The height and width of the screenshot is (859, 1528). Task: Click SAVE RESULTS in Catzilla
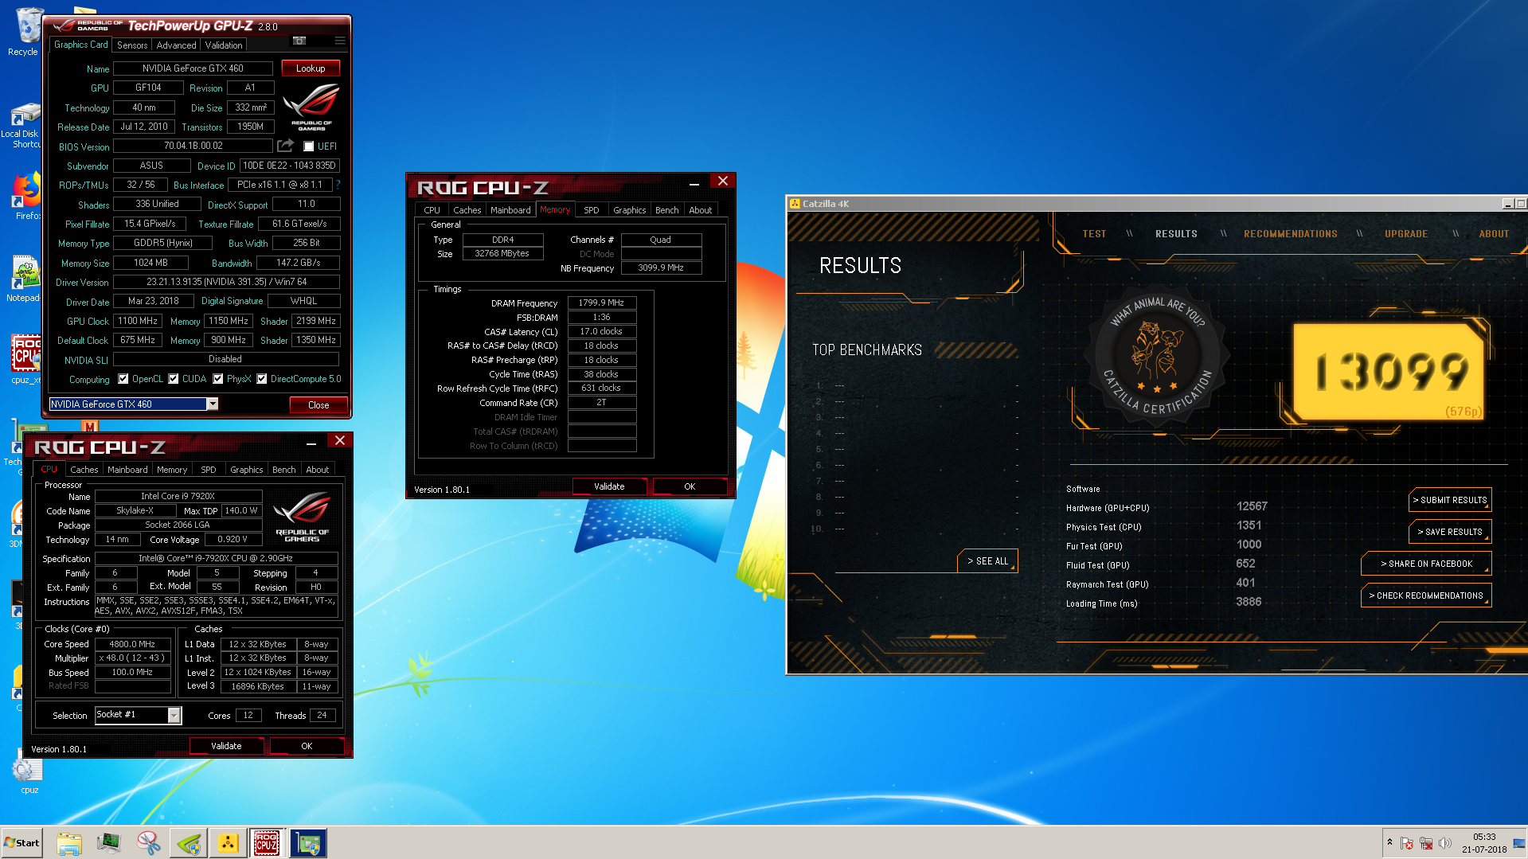(1450, 532)
